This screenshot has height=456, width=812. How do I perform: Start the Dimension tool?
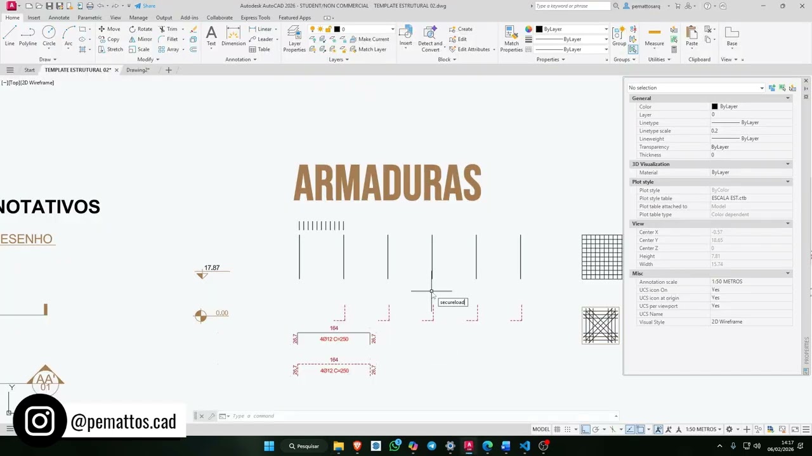pyautogui.click(x=233, y=35)
